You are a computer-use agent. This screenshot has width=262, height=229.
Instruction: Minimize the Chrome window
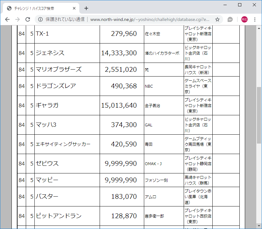click(225, 5)
